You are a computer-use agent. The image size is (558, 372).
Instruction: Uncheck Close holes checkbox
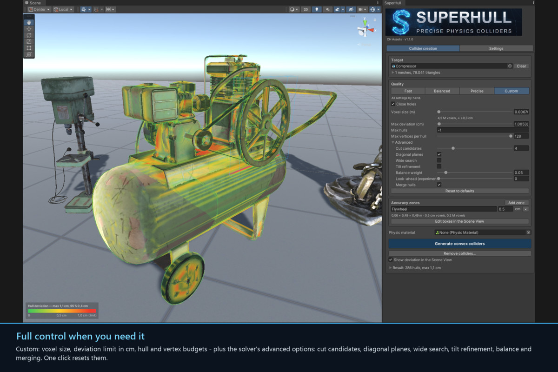coord(393,104)
